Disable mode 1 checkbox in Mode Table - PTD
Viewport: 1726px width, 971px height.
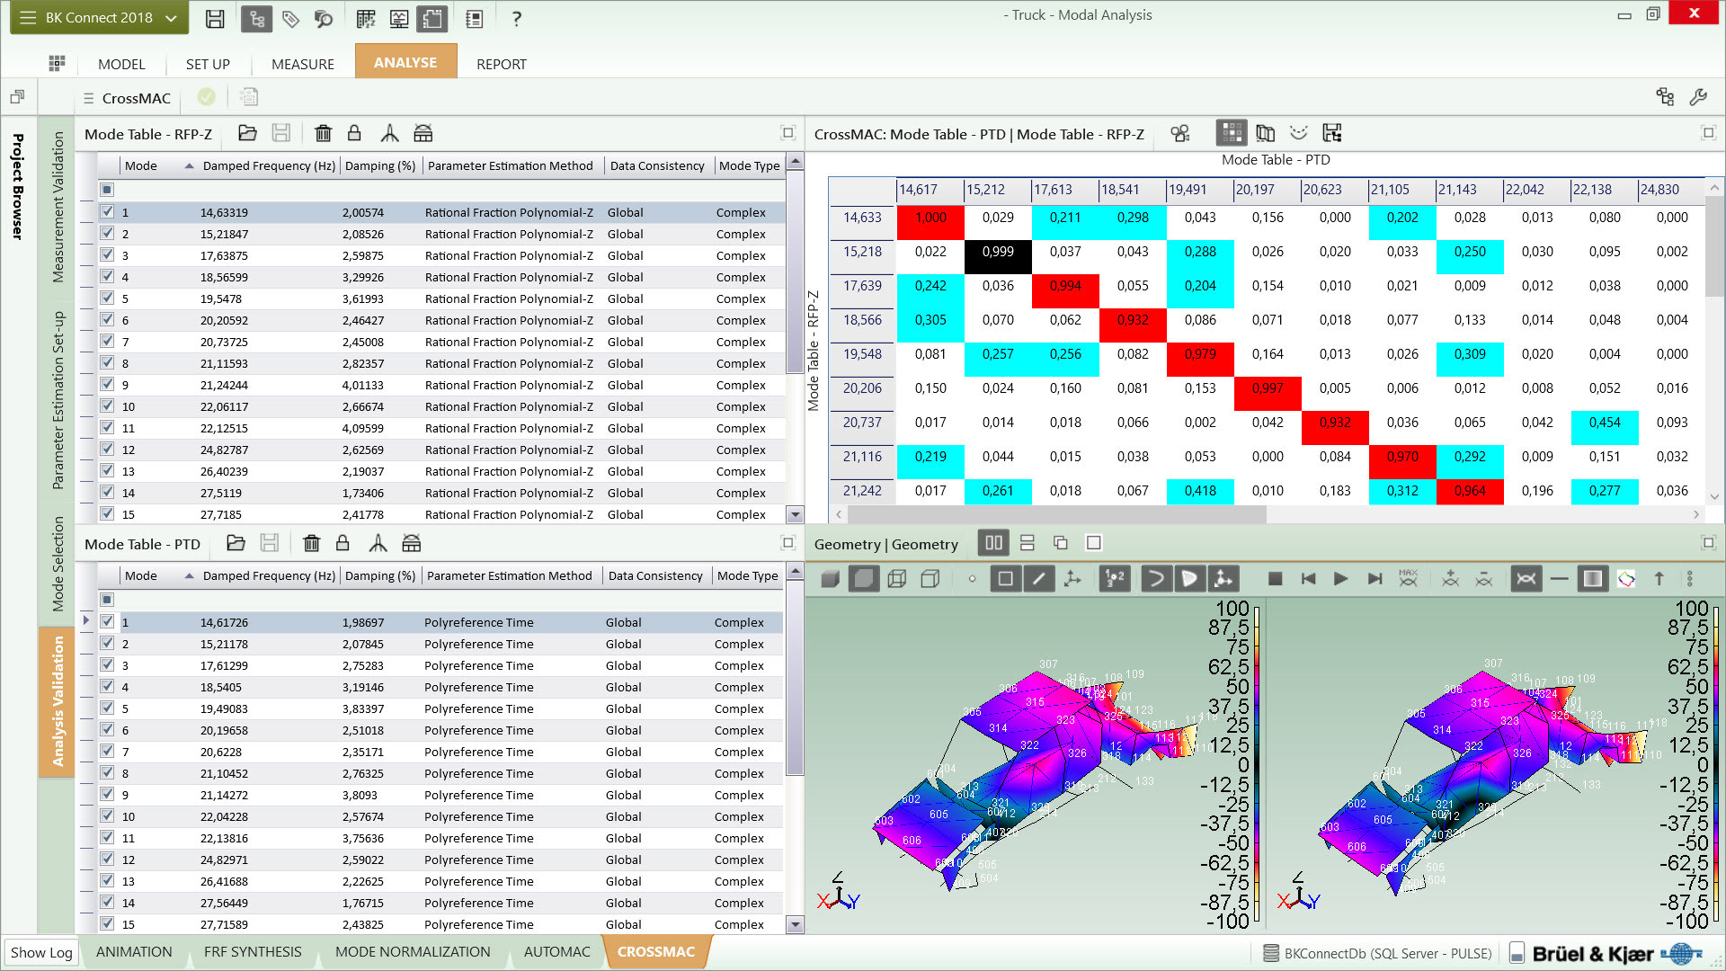[107, 621]
